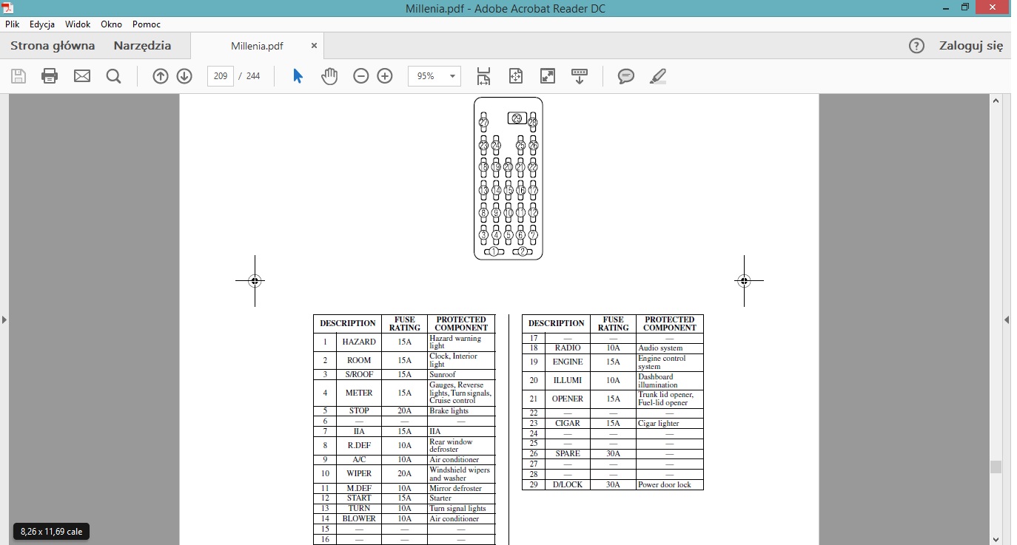Screen dimensions: 1017x545
Task: Go to previous page arrow
Action: click(x=161, y=76)
